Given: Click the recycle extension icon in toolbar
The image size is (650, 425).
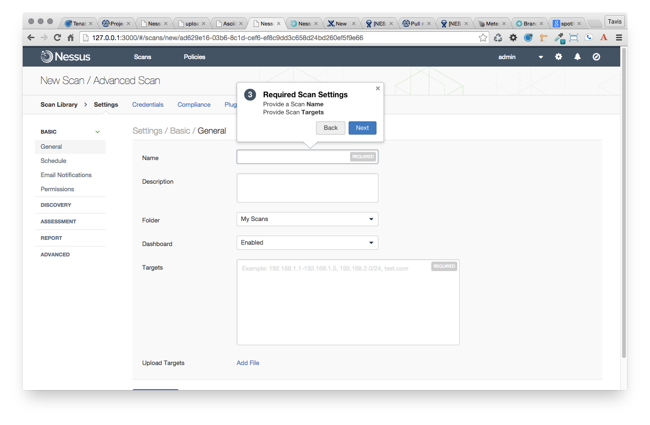Looking at the screenshot, I should point(498,38).
